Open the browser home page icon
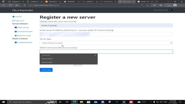The height and width of the screenshot is (104, 185). click(x=17, y=5)
